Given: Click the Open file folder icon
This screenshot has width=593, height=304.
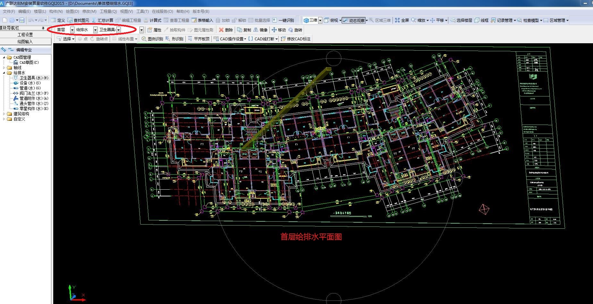Looking at the screenshot, I should [x=12, y=20].
